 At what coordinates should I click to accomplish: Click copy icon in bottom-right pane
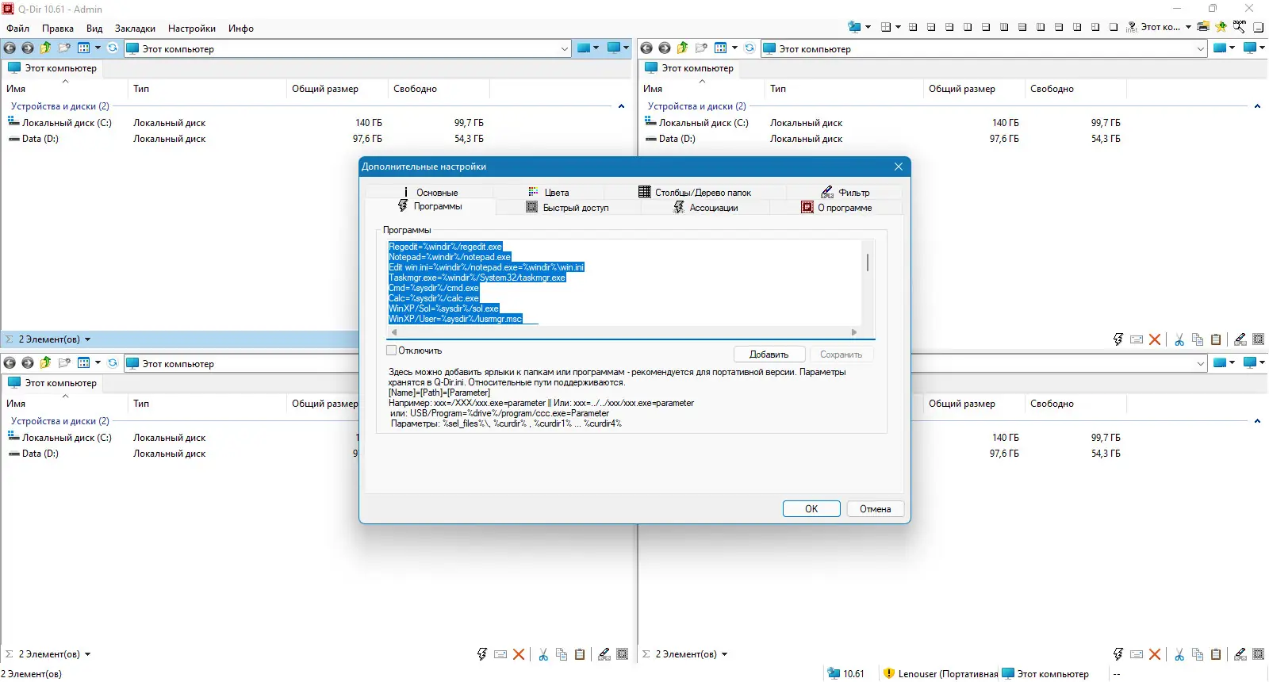point(1198,654)
